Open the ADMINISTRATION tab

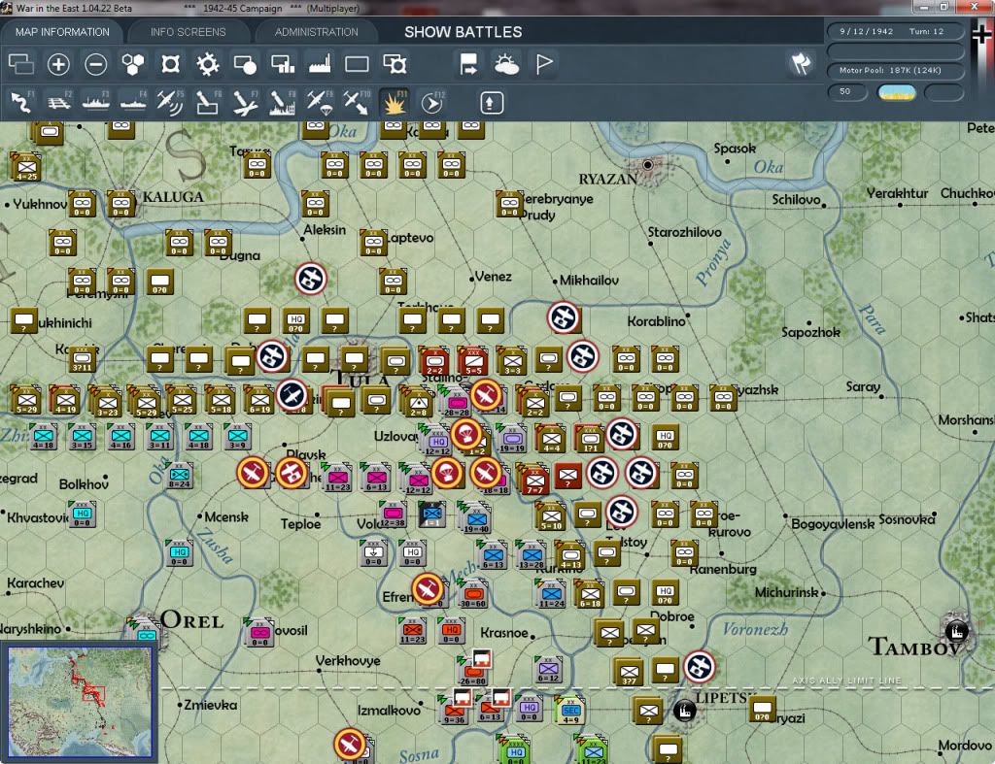click(316, 32)
